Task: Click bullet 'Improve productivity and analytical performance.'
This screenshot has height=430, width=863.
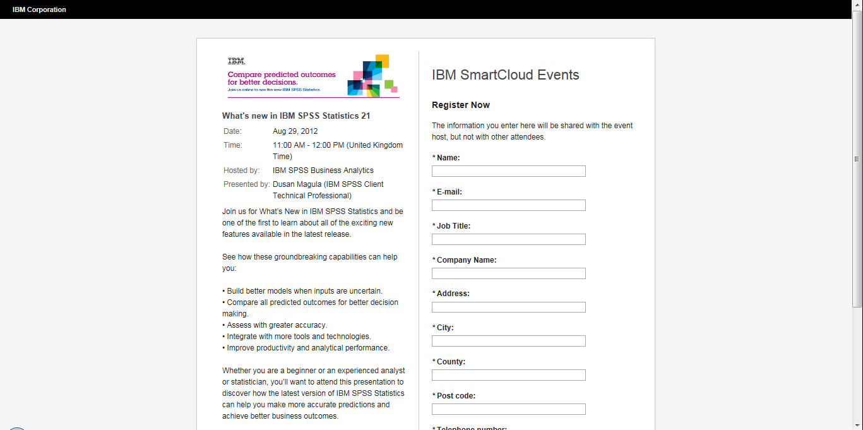Action: (x=306, y=348)
